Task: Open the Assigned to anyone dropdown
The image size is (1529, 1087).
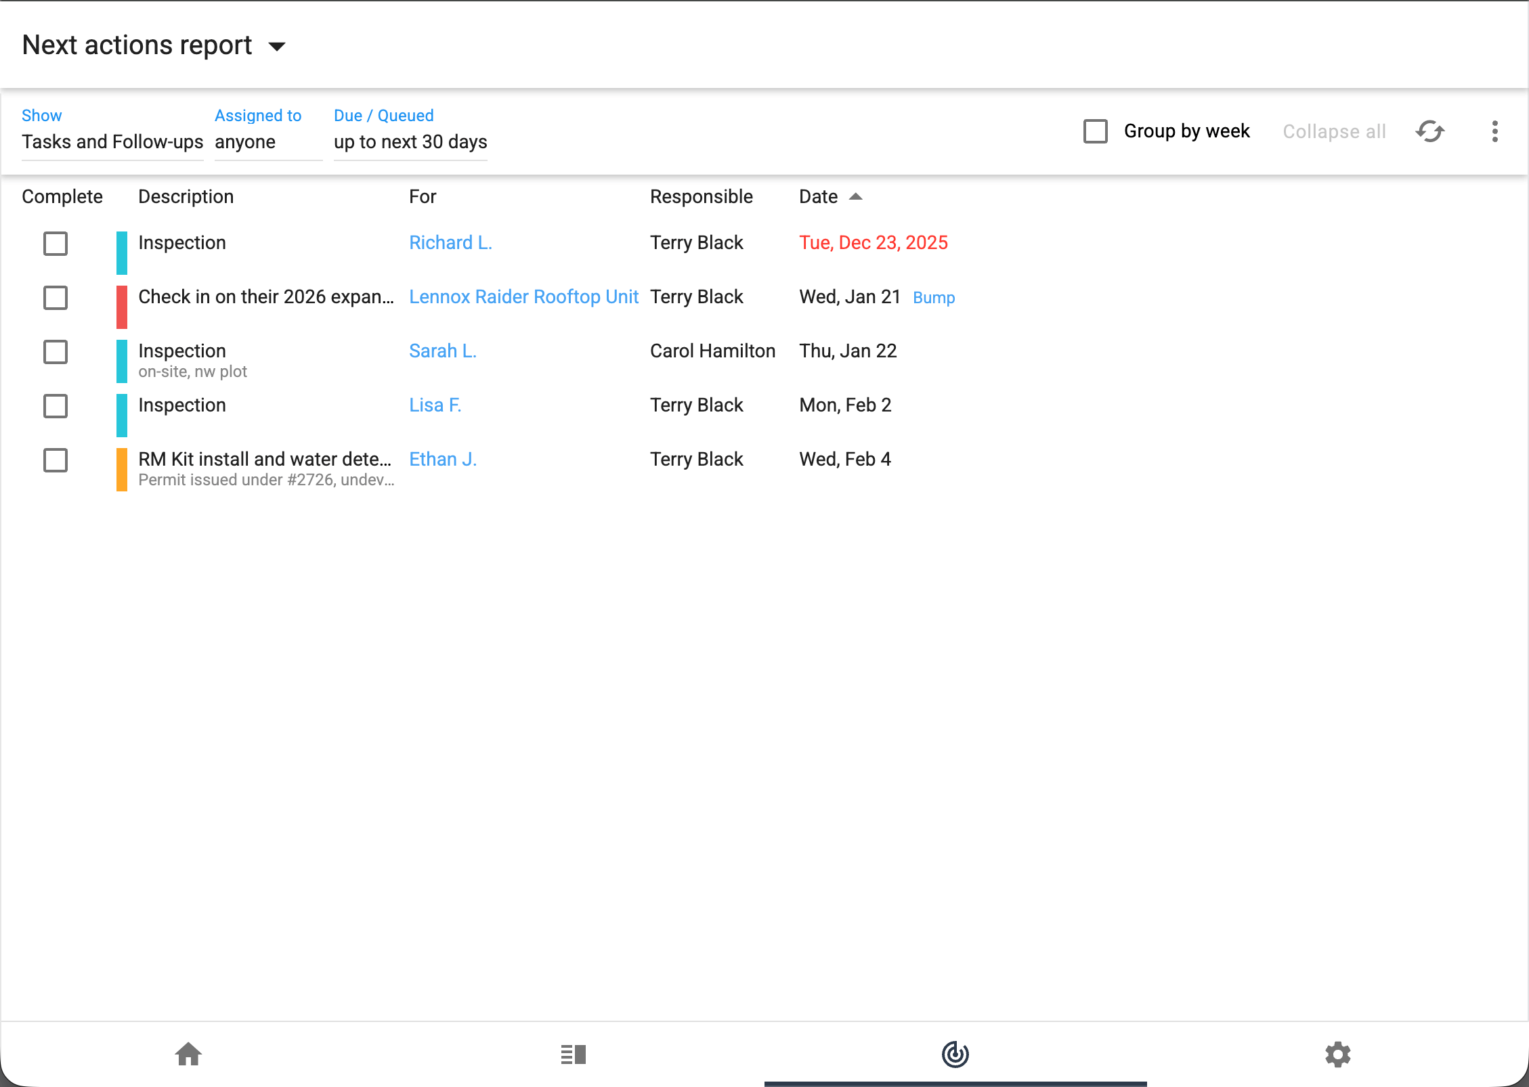Action: (267, 141)
